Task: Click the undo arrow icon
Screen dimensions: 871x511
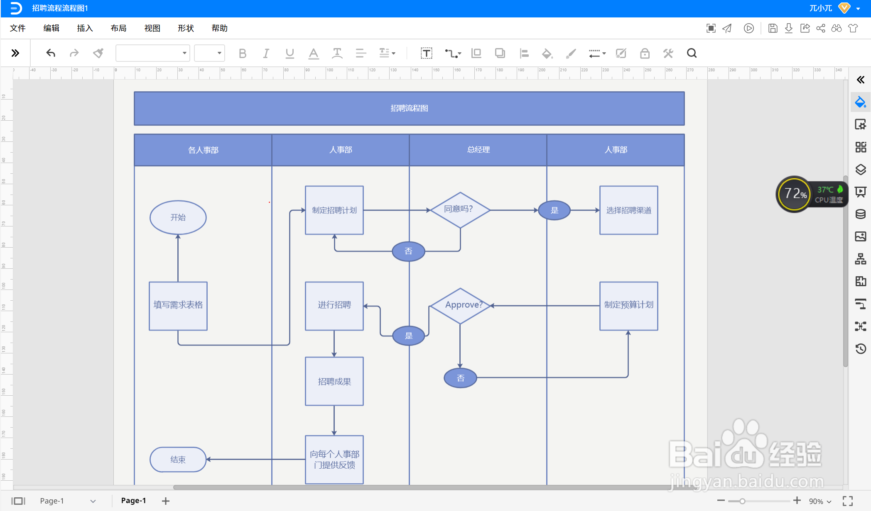Action: click(x=51, y=53)
